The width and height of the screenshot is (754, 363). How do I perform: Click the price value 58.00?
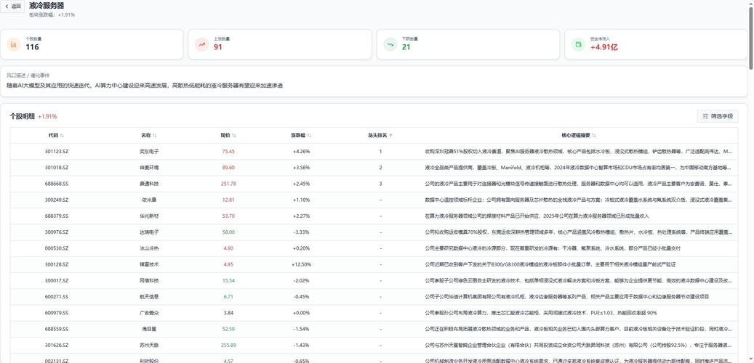click(228, 232)
